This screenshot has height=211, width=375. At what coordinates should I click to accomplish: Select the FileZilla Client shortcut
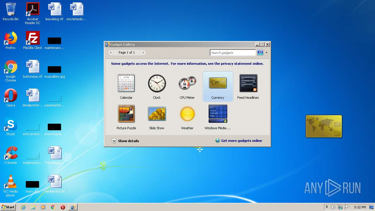(33, 40)
